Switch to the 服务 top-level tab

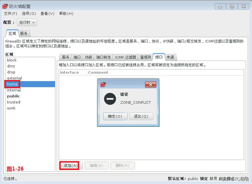[x=24, y=33]
